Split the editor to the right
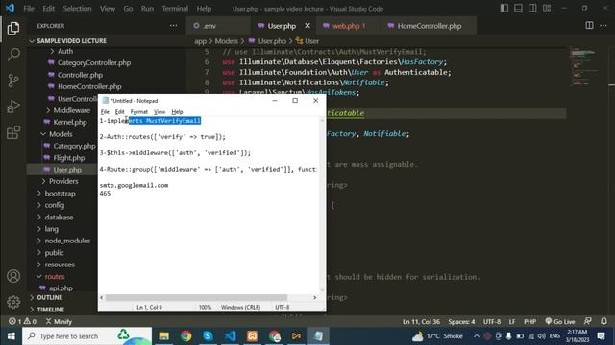 [589, 26]
